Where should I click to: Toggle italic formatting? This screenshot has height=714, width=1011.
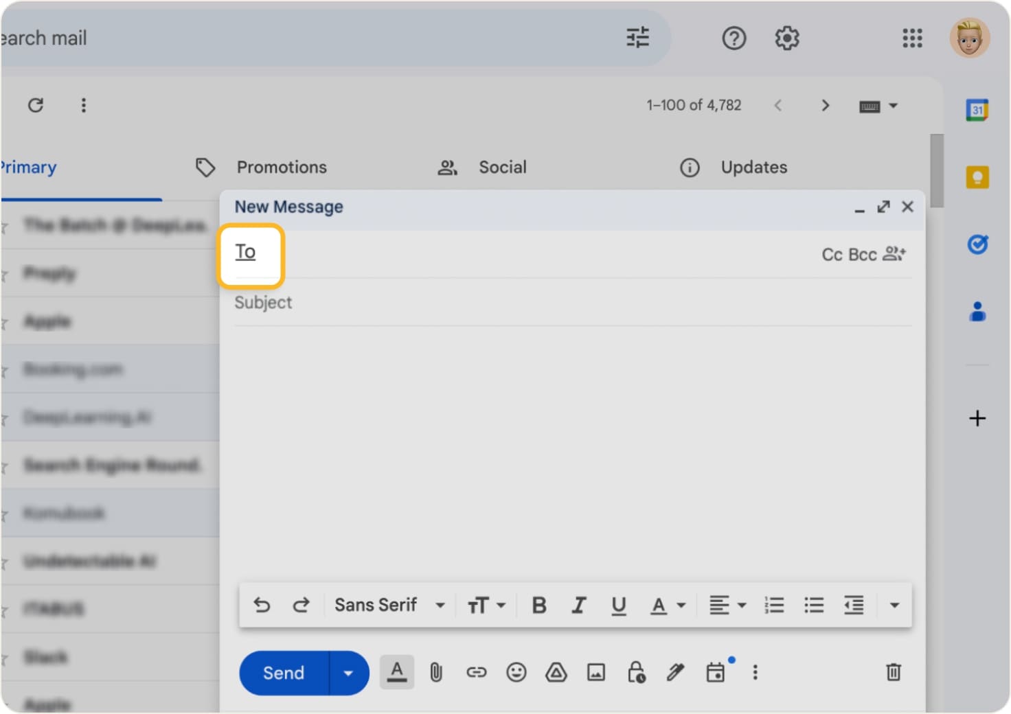click(578, 605)
